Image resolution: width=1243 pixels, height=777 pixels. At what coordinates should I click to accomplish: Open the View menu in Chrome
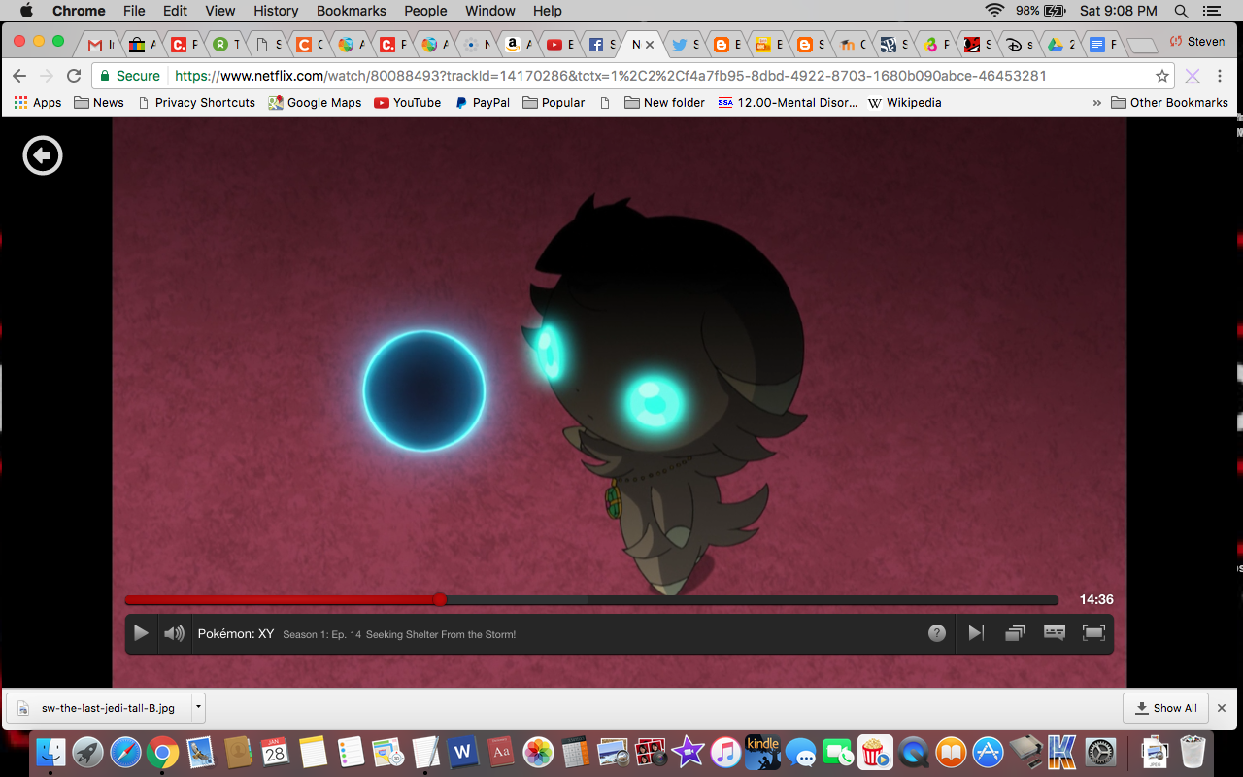(x=220, y=11)
